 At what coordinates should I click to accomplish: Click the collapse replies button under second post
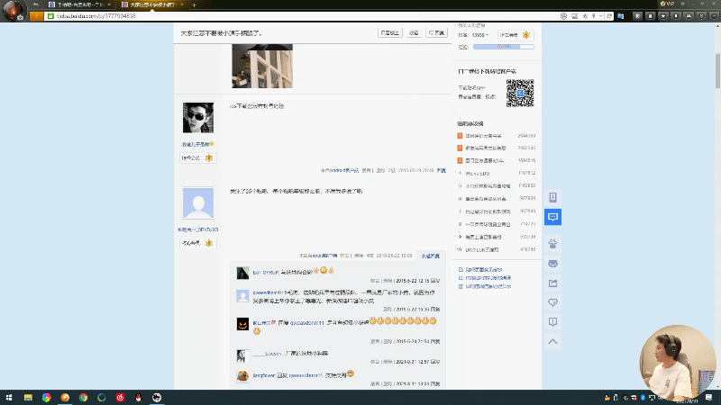(431, 256)
